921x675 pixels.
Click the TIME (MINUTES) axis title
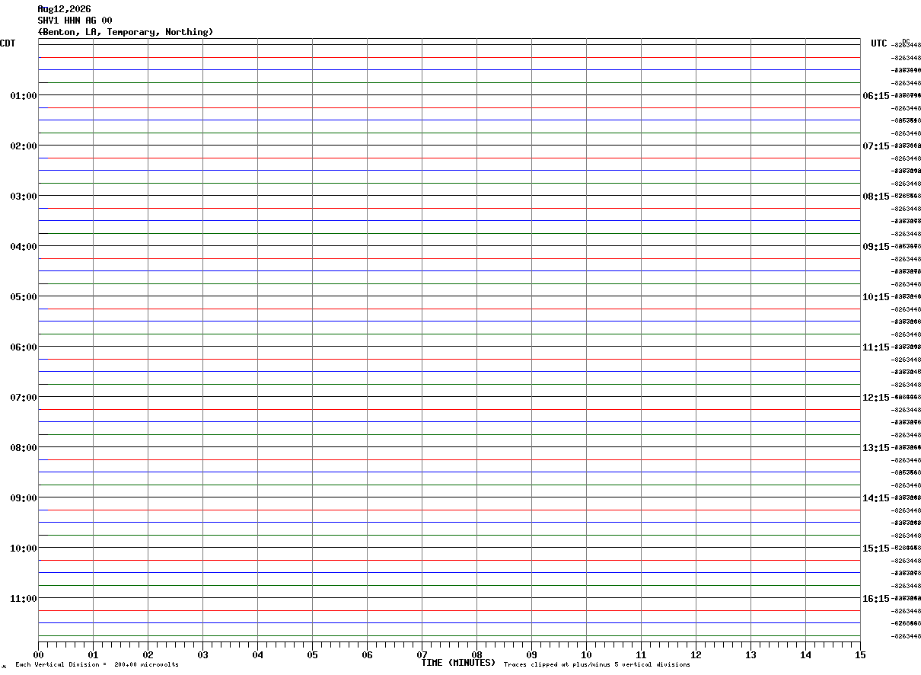coord(458,663)
